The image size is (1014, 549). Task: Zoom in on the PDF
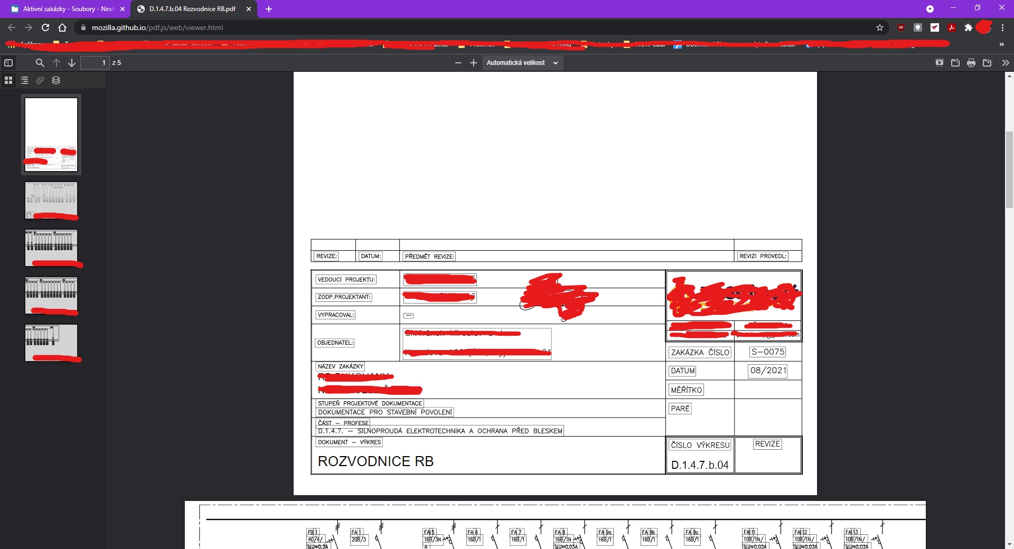pos(473,63)
